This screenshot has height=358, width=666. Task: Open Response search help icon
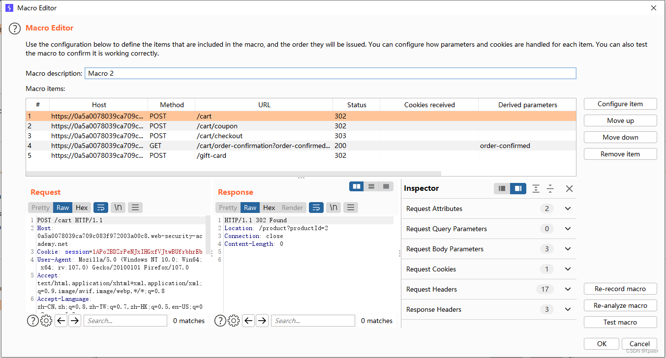(220, 321)
